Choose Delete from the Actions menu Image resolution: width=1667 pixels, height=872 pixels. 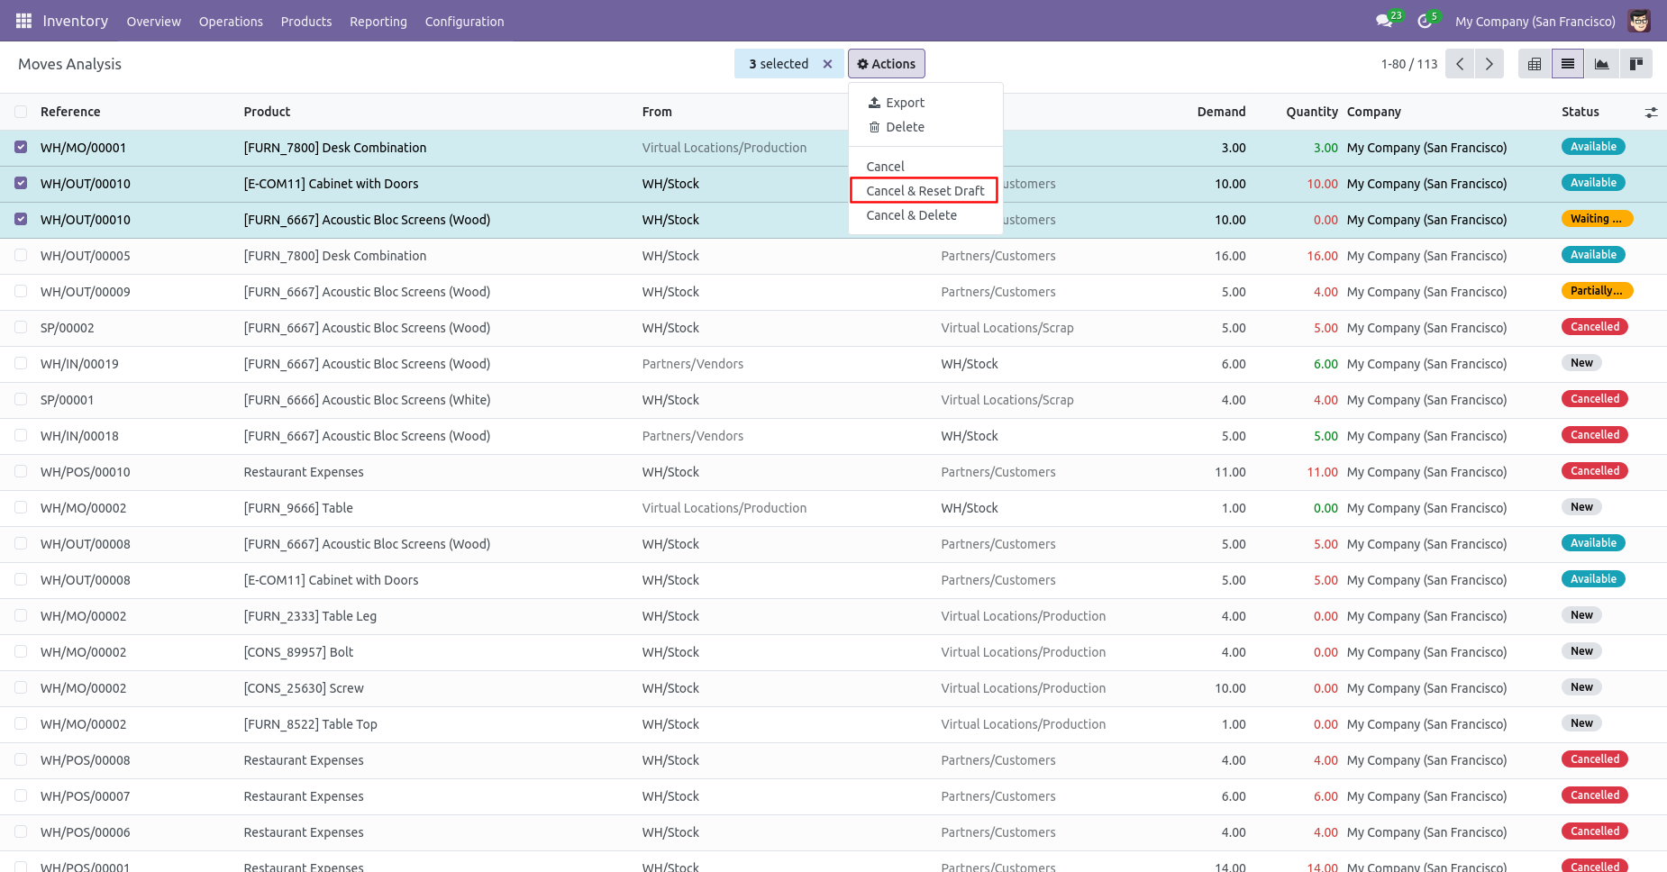pos(925,127)
